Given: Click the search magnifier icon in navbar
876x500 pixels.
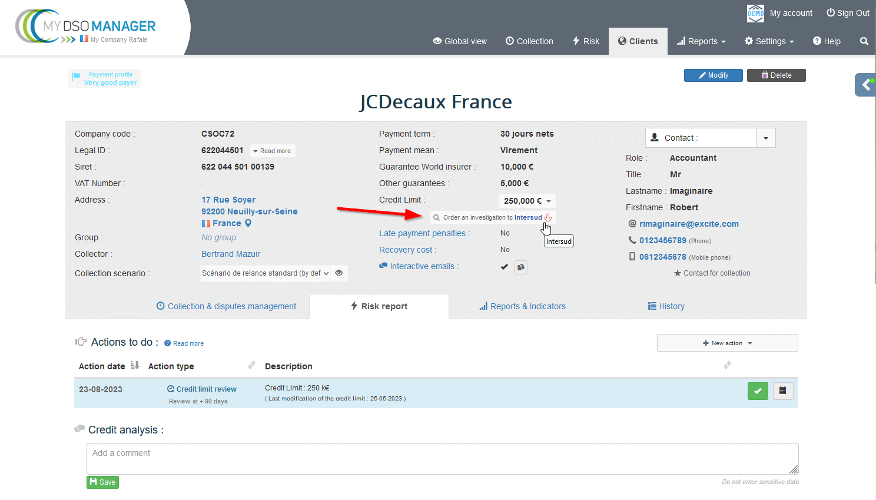Looking at the screenshot, I should coord(864,41).
